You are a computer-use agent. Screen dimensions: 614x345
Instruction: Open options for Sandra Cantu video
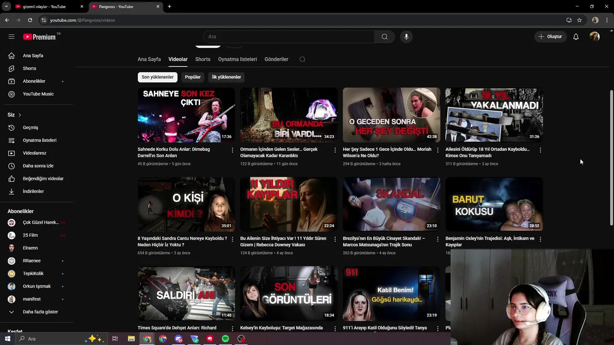pos(233,239)
